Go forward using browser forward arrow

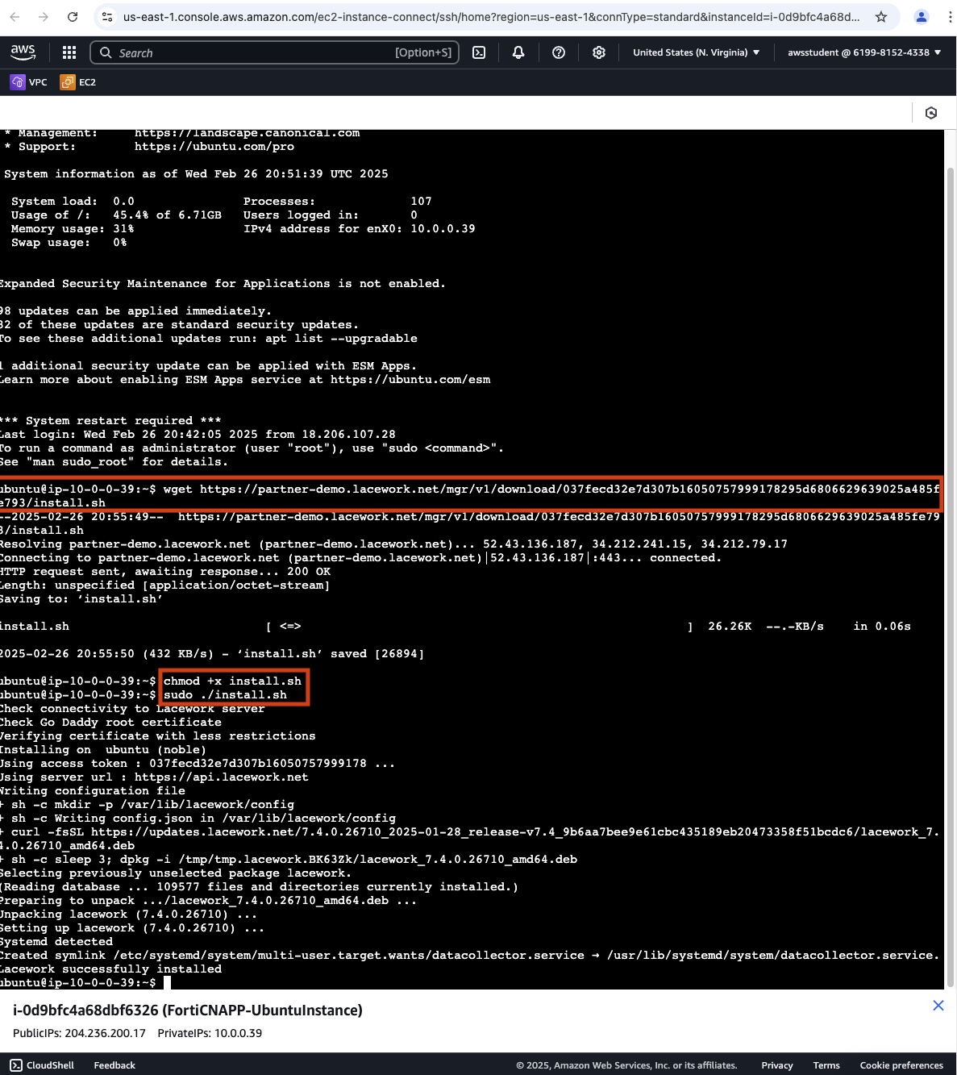pyautogui.click(x=44, y=17)
